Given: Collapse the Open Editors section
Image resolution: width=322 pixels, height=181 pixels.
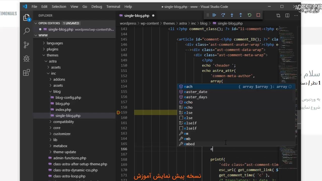Looking at the screenshot, I should [36, 23].
